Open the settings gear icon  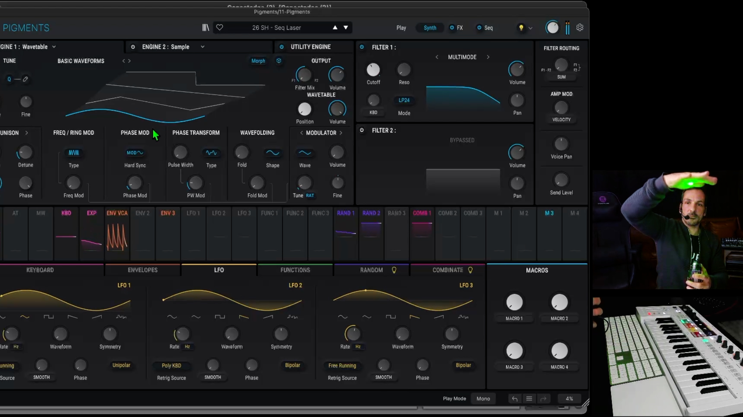[x=580, y=27]
